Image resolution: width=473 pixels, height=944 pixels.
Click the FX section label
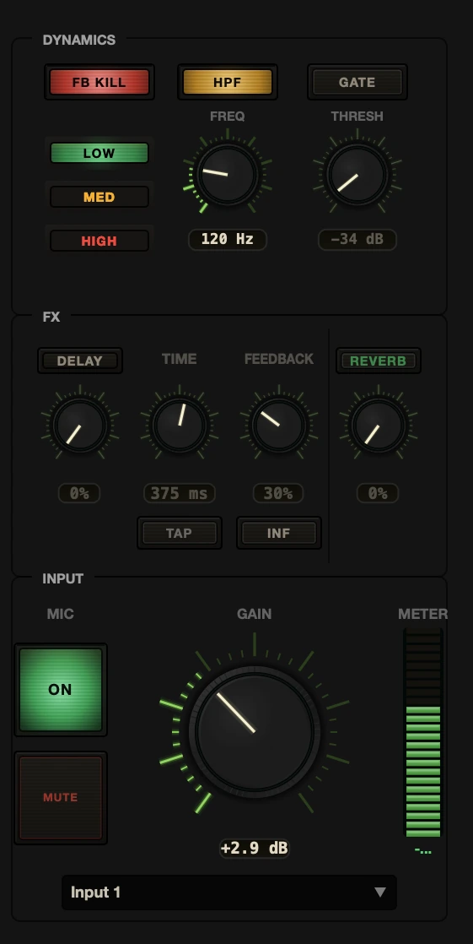point(51,317)
